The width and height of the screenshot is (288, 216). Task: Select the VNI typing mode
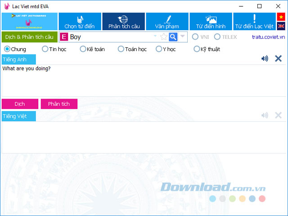click(x=201, y=37)
